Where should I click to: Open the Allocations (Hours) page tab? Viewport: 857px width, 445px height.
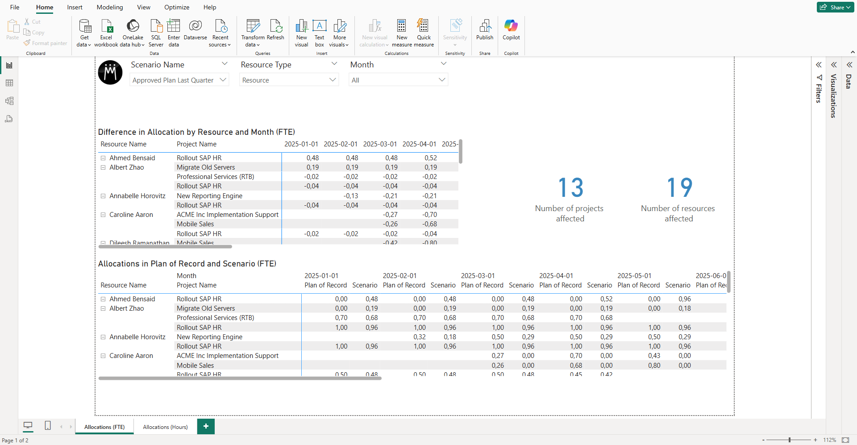click(x=165, y=427)
